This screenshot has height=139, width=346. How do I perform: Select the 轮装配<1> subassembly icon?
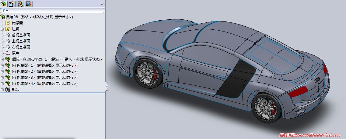point(8,65)
